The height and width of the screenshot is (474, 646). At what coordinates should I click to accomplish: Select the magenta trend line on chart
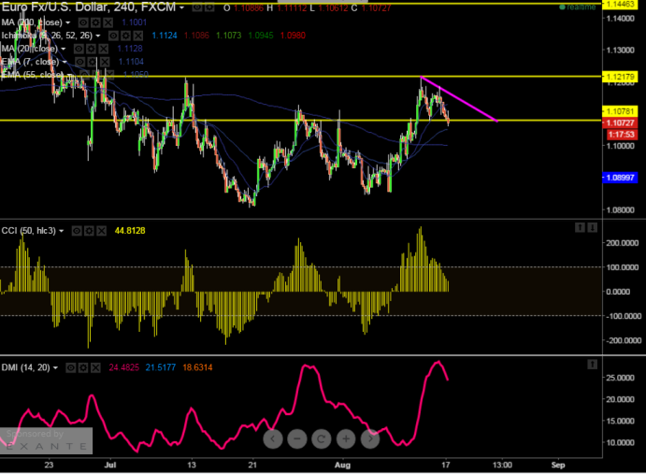(459, 99)
